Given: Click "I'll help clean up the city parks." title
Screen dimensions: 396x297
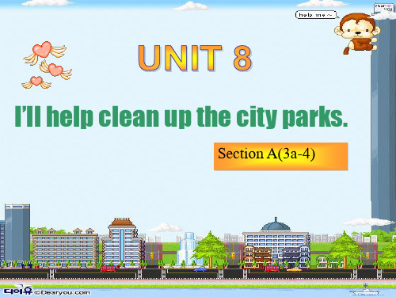Looking at the screenshot, I should [x=181, y=117].
